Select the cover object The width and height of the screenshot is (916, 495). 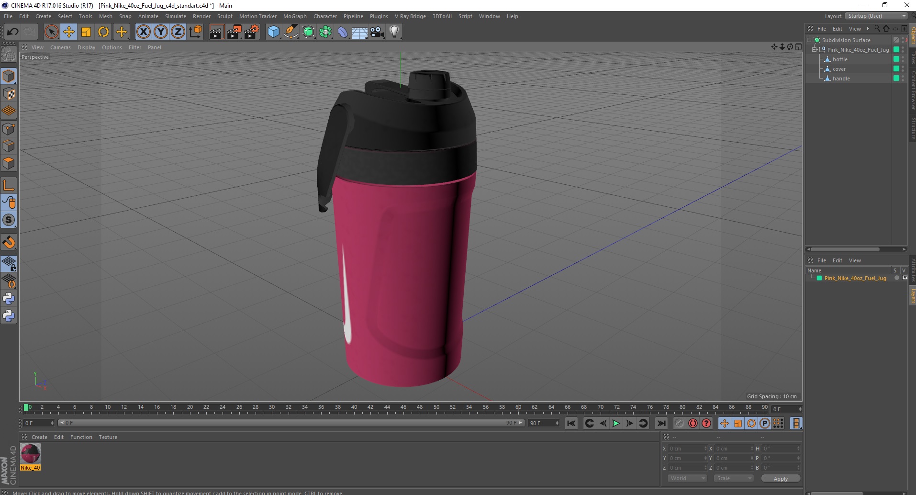click(x=839, y=69)
